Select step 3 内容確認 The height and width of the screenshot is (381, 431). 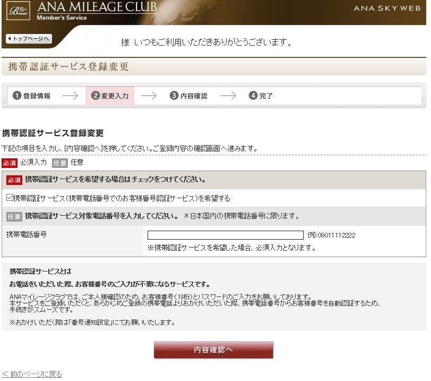pyautogui.click(x=188, y=96)
